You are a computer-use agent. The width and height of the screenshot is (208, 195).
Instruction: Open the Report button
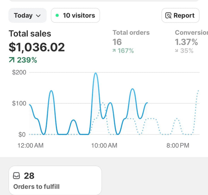point(180,15)
